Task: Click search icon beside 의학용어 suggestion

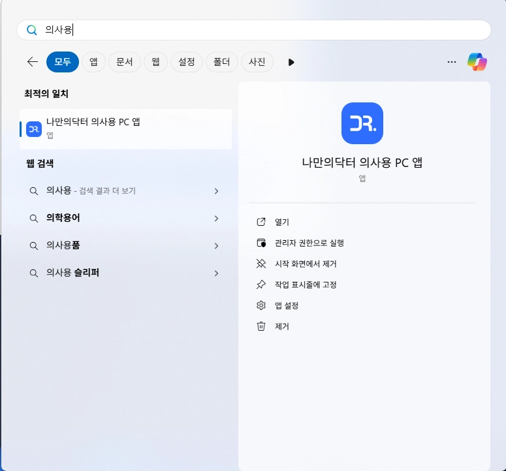Action: coord(33,219)
